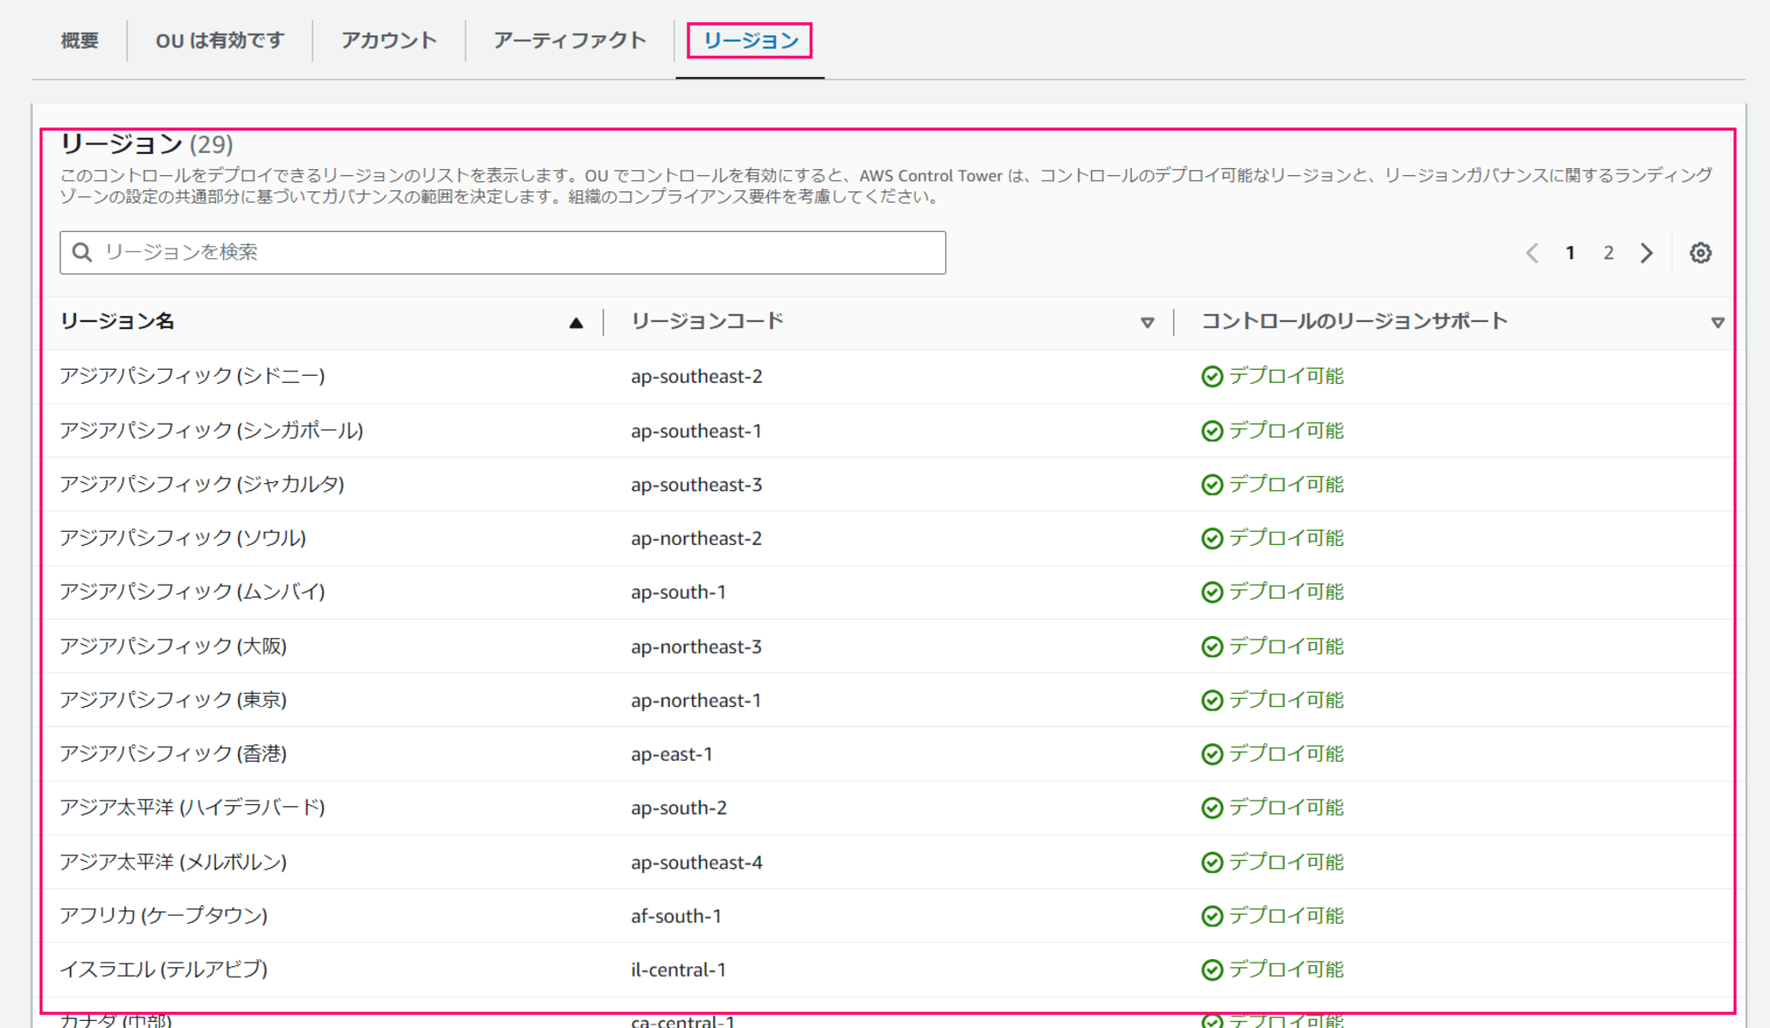Click the checkmark icon for ap-south-2

(x=1212, y=809)
